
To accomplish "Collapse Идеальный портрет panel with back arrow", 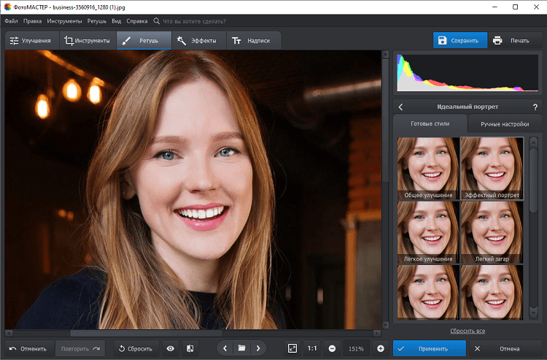I will click(x=400, y=107).
